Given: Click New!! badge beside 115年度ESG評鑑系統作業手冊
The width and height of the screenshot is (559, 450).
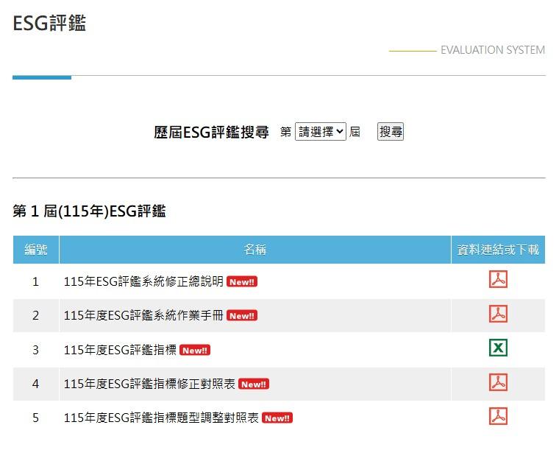Looking at the screenshot, I should click(x=242, y=316).
